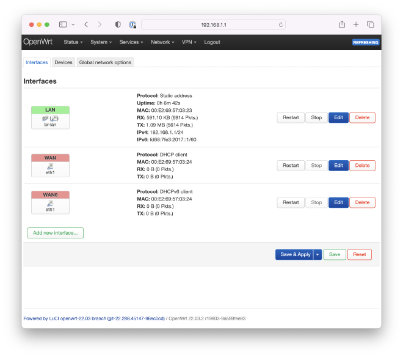Click the LAN interface box
The width and height of the screenshot is (403, 357).
[50, 117]
